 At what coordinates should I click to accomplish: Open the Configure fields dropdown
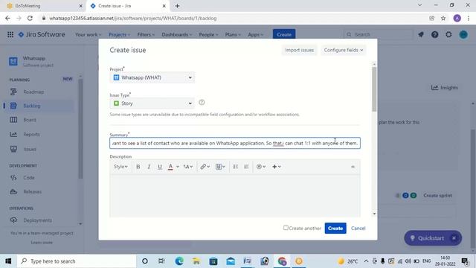point(344,50)
